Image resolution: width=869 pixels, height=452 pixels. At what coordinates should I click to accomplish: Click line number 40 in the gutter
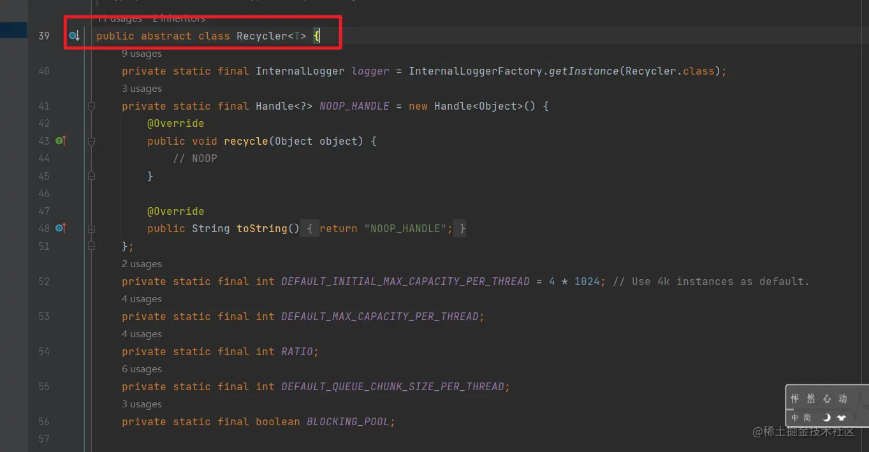coord(43,71)
